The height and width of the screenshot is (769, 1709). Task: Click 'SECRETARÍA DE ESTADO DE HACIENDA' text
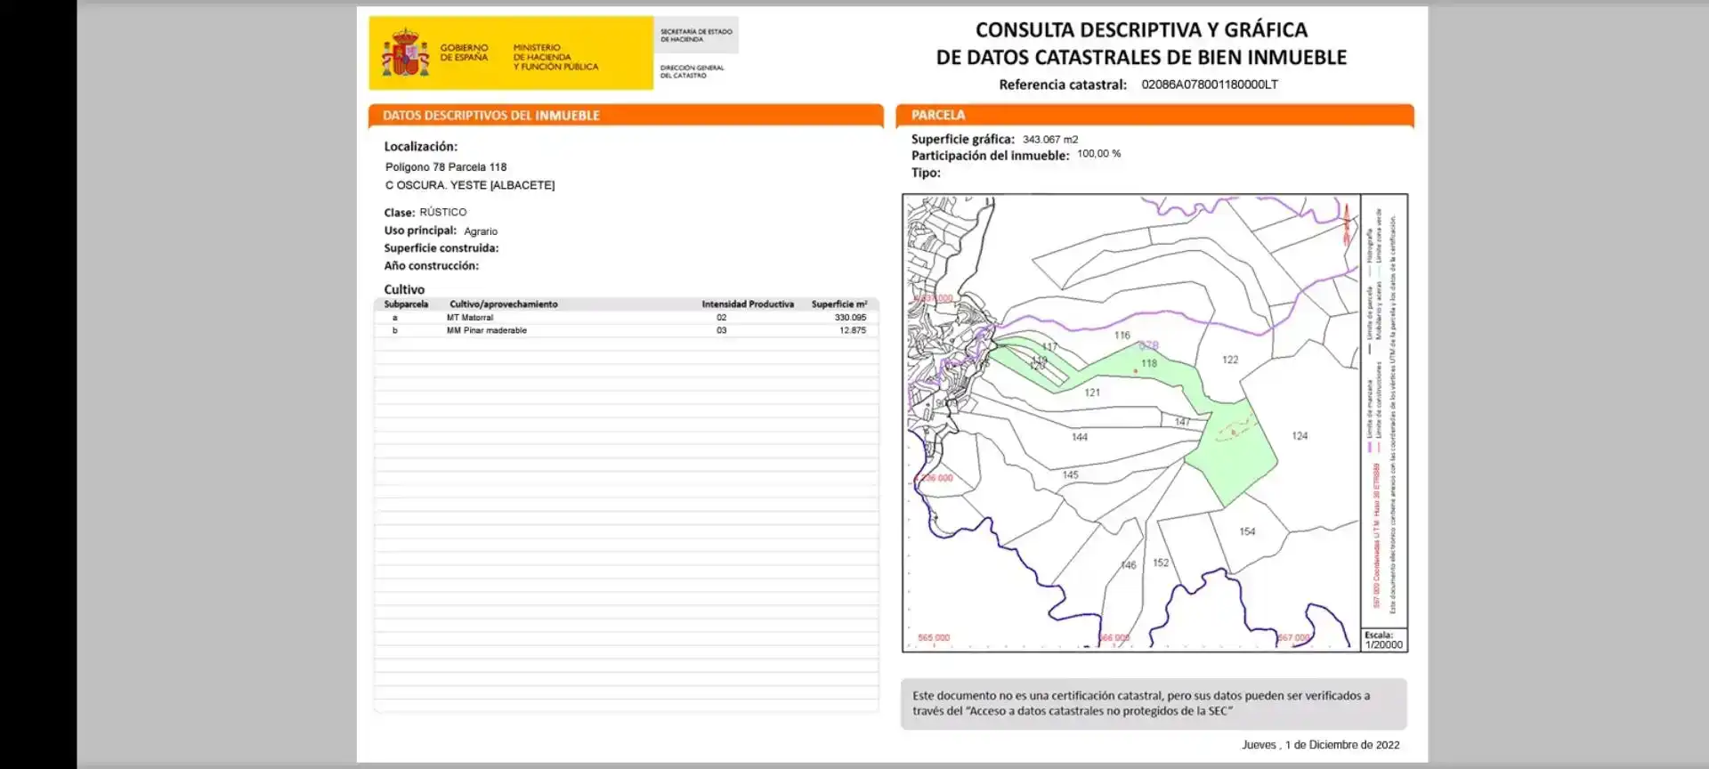(x=696, y=36)
